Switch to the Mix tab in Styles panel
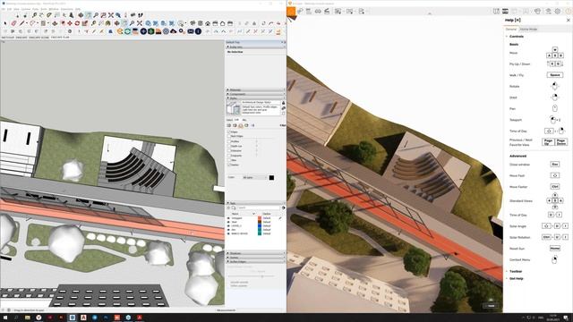 click(244, 120)
